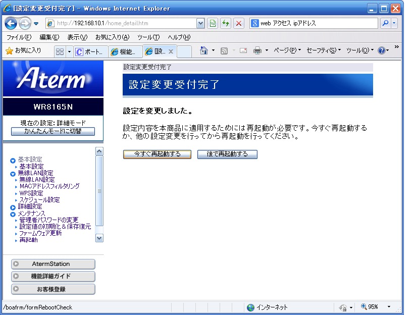Open the ツール(T) menu
415x315 pixels.
tap(148, 37)
